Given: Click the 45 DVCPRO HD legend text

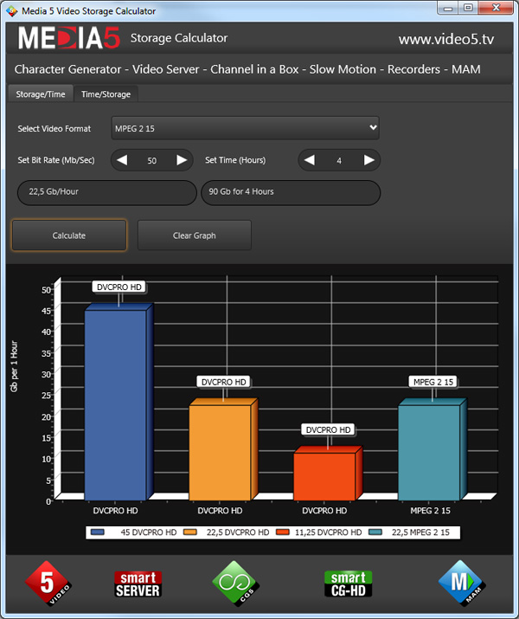Looking at the screenshot, I should pos(149,532).
